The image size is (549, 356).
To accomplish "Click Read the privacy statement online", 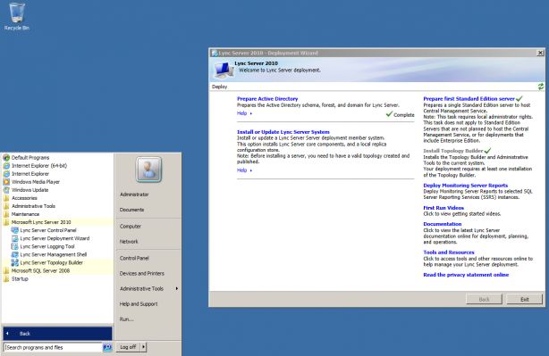I will pos(466,275).
